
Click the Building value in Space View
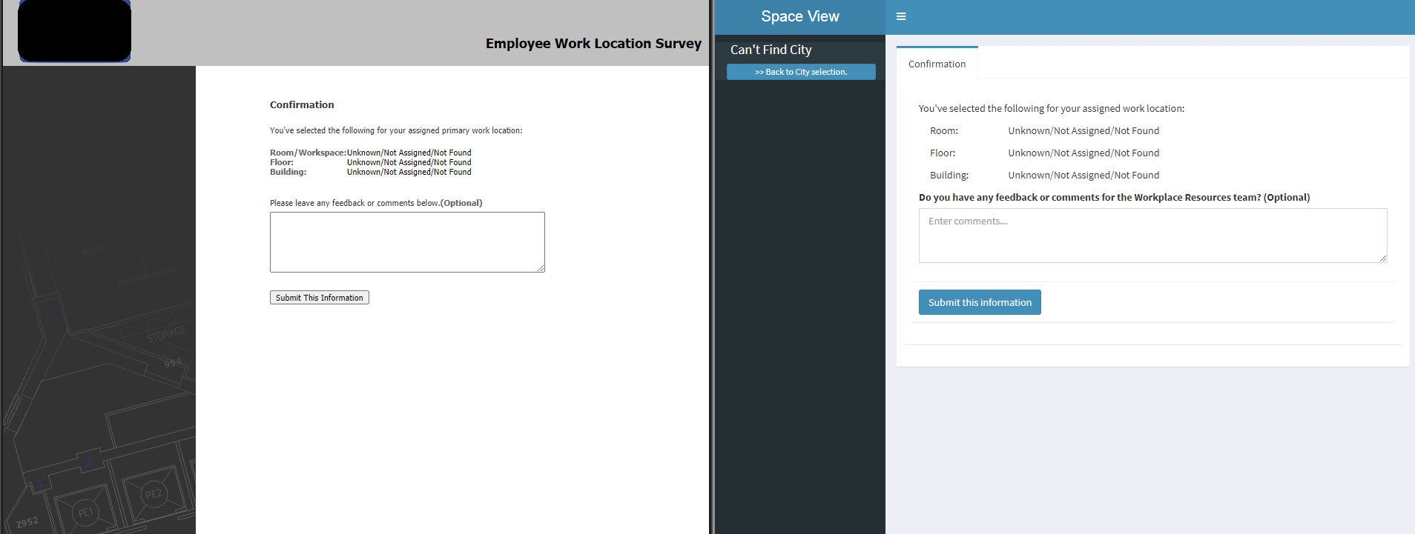pos(1083,175)
